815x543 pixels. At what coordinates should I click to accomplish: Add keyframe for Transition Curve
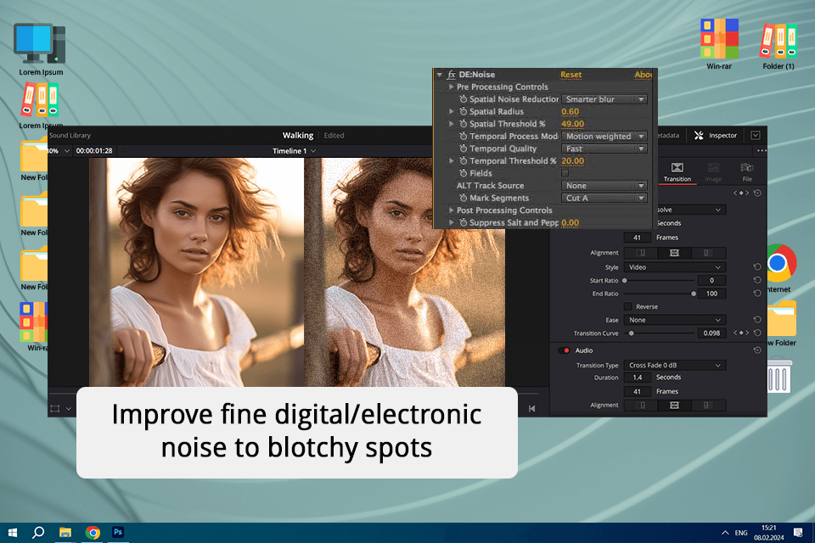click(741, 333)
